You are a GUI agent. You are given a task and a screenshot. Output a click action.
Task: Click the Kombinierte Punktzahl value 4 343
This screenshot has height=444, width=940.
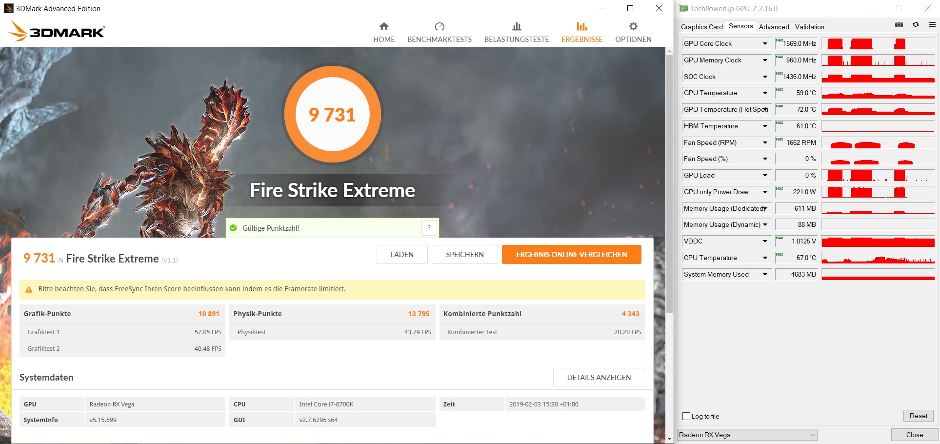[x=630, y=314]
